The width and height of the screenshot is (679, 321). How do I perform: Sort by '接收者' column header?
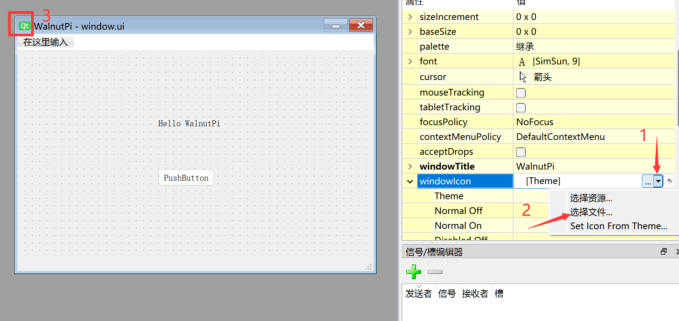[x=475, y=294]
